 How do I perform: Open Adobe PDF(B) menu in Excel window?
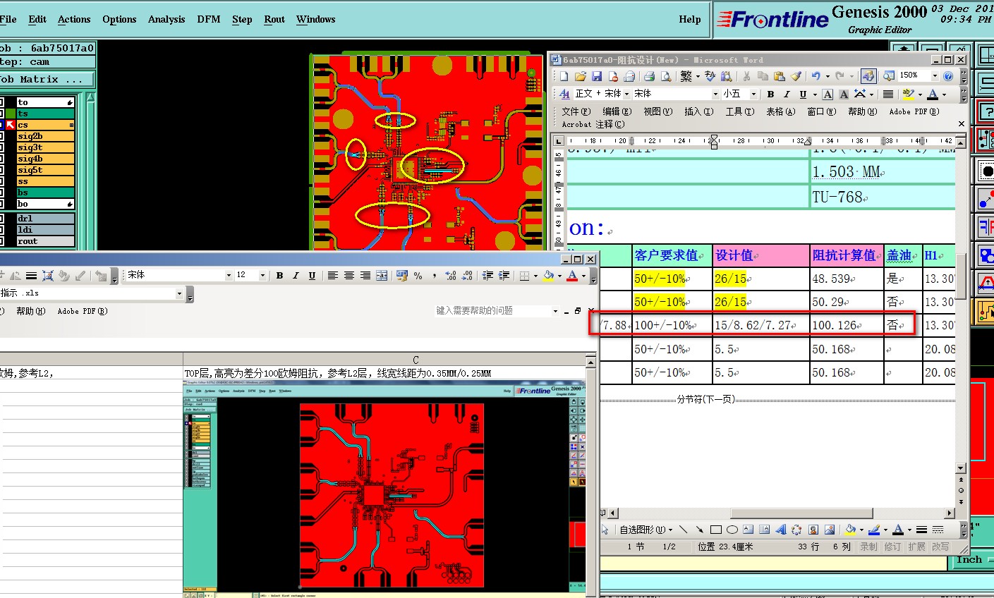click(x=83, y=311)
